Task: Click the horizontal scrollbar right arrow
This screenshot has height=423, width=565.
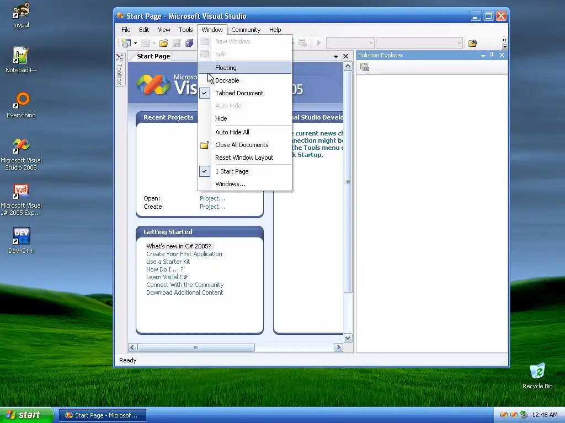Action: [x=338, y=348]
